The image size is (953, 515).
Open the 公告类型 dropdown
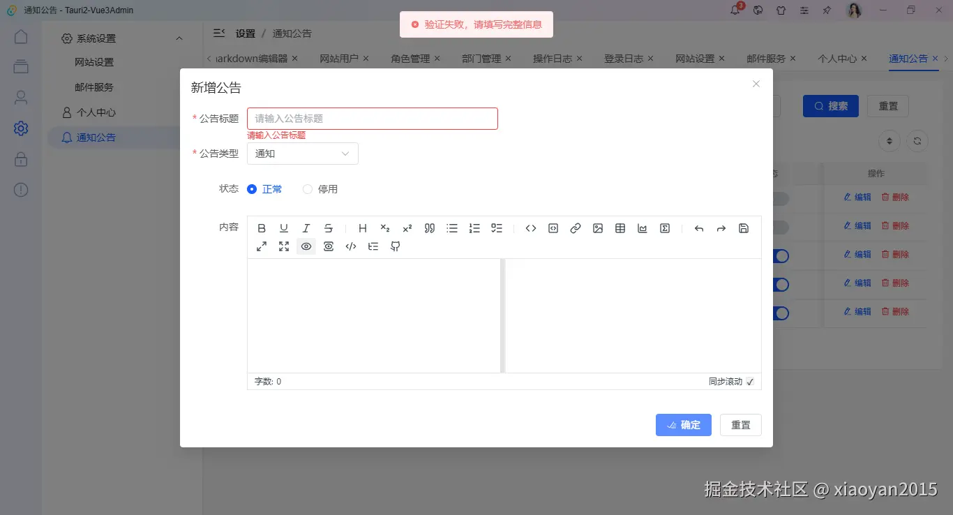click(x=302, y=153)
